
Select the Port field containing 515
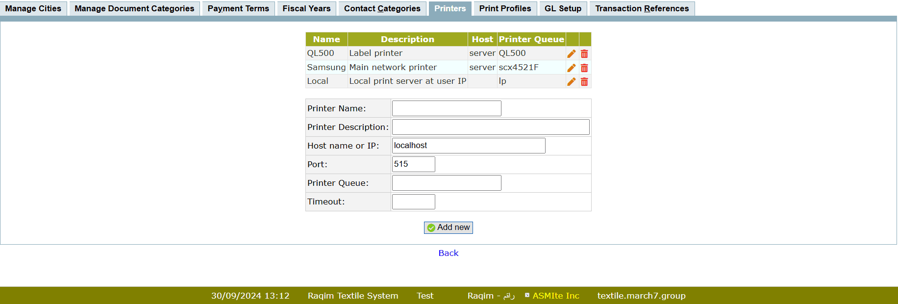click(x=413, y=164)
